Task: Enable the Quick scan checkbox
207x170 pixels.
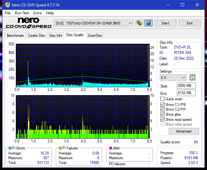Action: tap(162, 99)
